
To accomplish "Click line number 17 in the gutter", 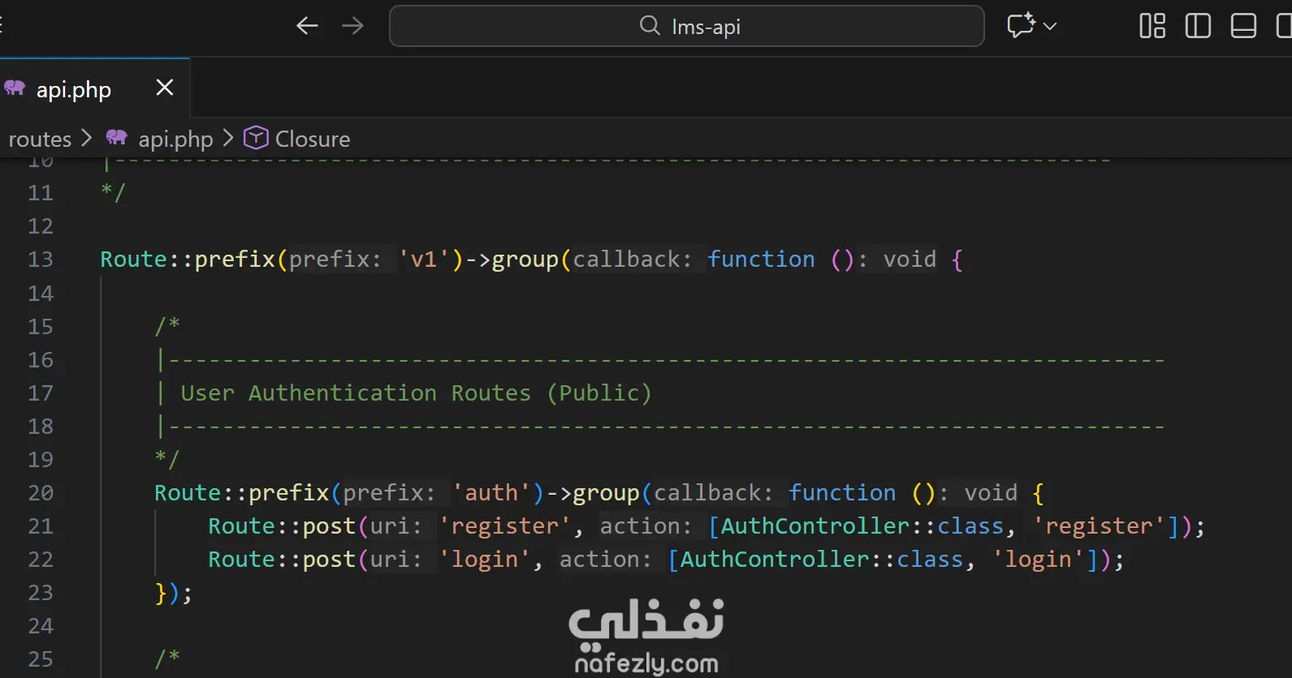I will [41, 393].
